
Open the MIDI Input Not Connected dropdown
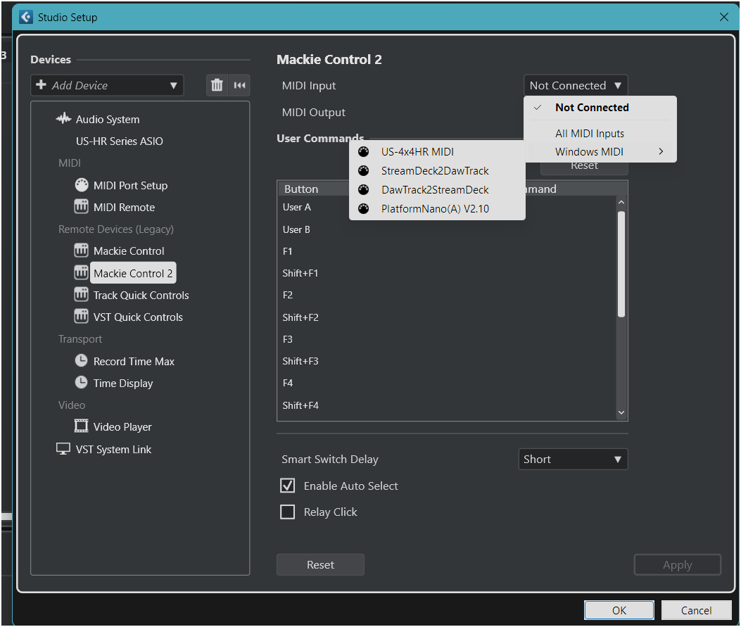pyautogui.click(x=576, y=86)
